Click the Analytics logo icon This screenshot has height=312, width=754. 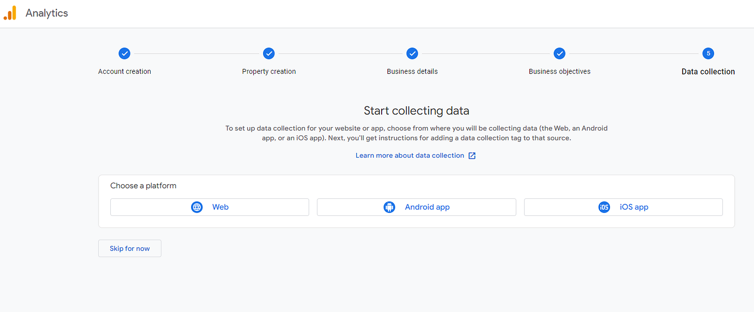10,12
